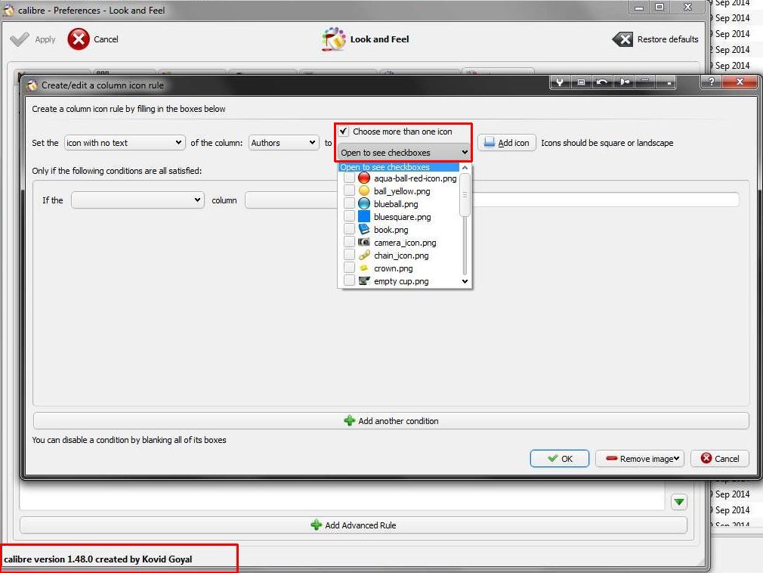The image size is (763, 573).
Task: Click the Look and Feel paint bucket icon
Action: 333,39
